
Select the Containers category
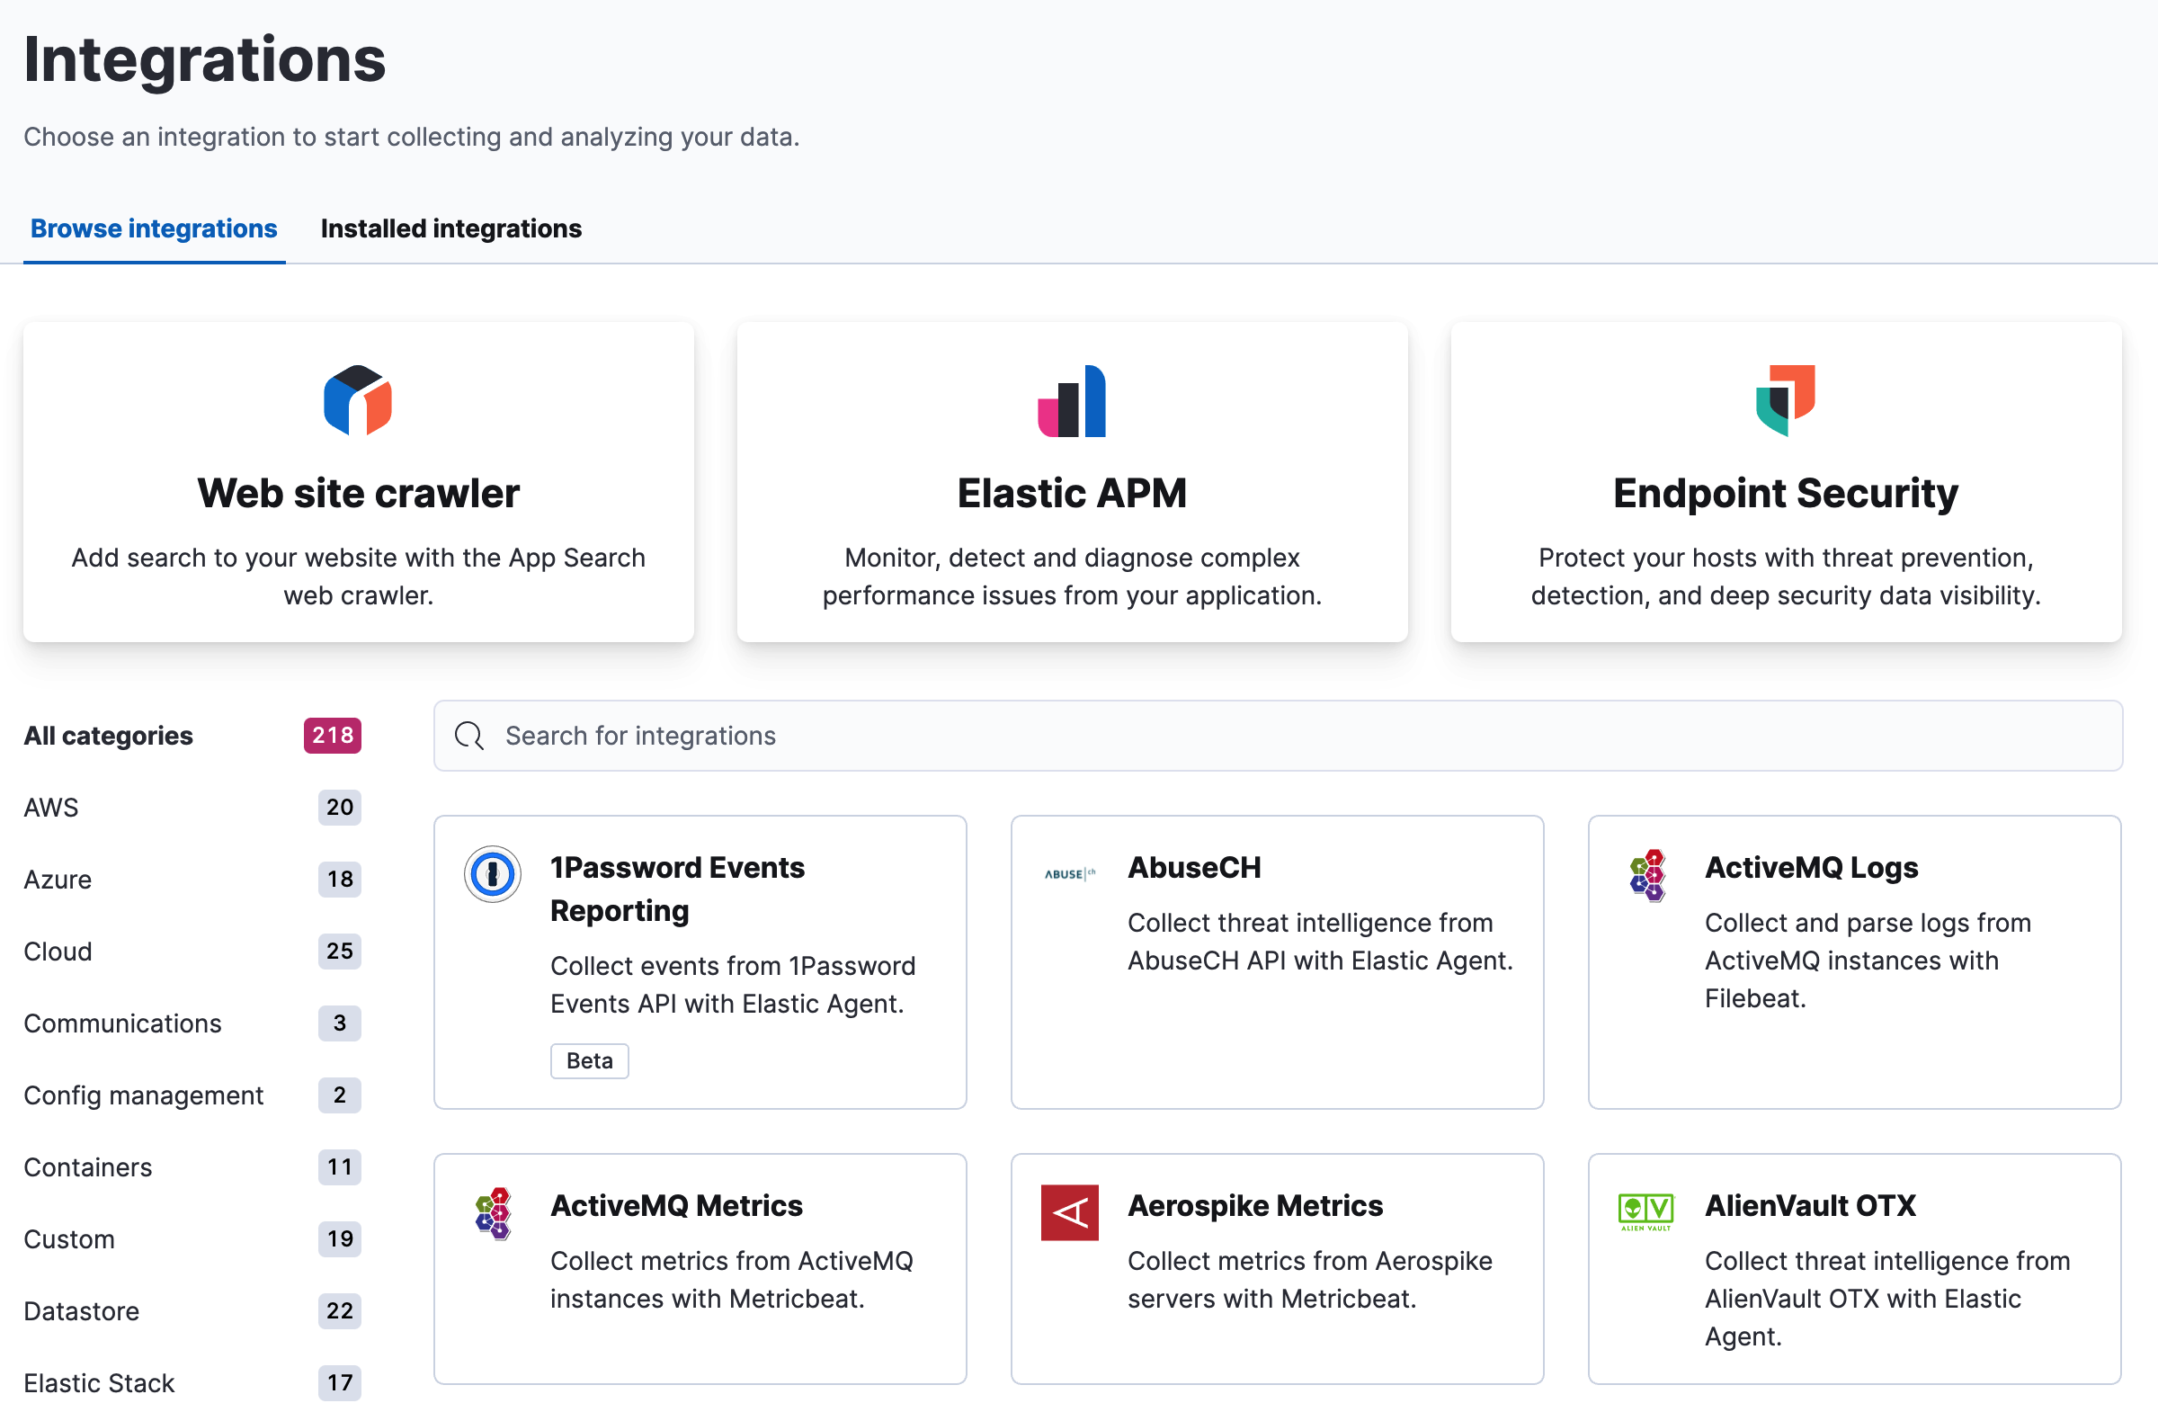coord(86,1167)
